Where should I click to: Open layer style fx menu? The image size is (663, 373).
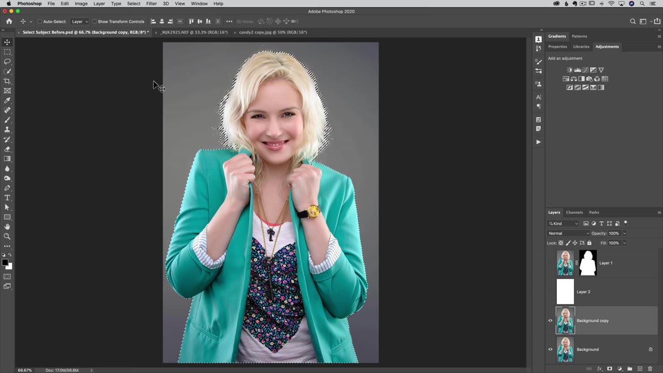(x=599, y=369)
